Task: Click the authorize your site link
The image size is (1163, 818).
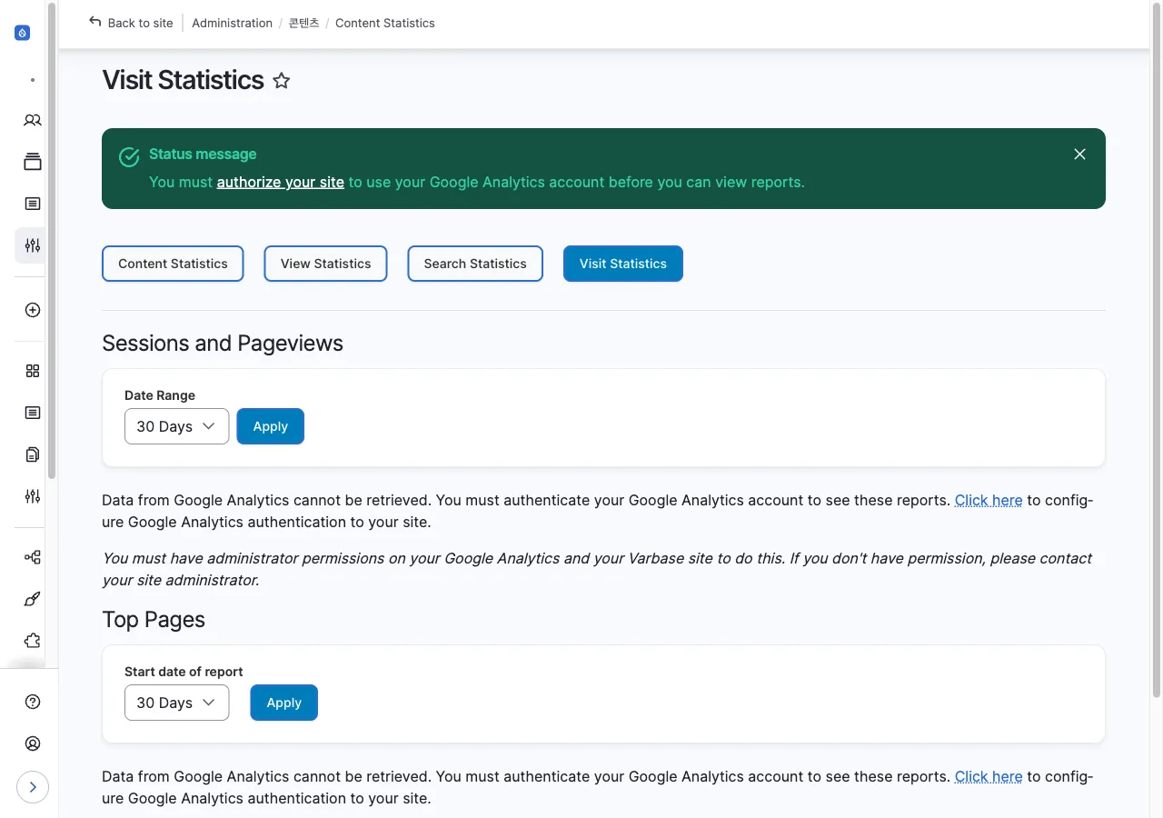Action: tap(280, 182)
